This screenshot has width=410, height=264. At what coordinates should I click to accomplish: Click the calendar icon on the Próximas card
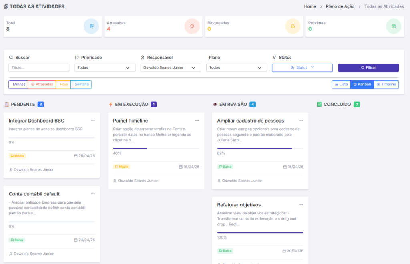point(394,26)
